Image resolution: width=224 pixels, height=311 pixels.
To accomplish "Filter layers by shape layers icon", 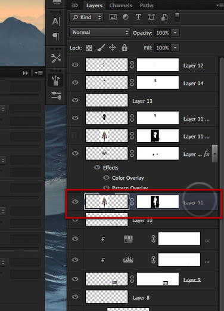I will tap(151, 17).
